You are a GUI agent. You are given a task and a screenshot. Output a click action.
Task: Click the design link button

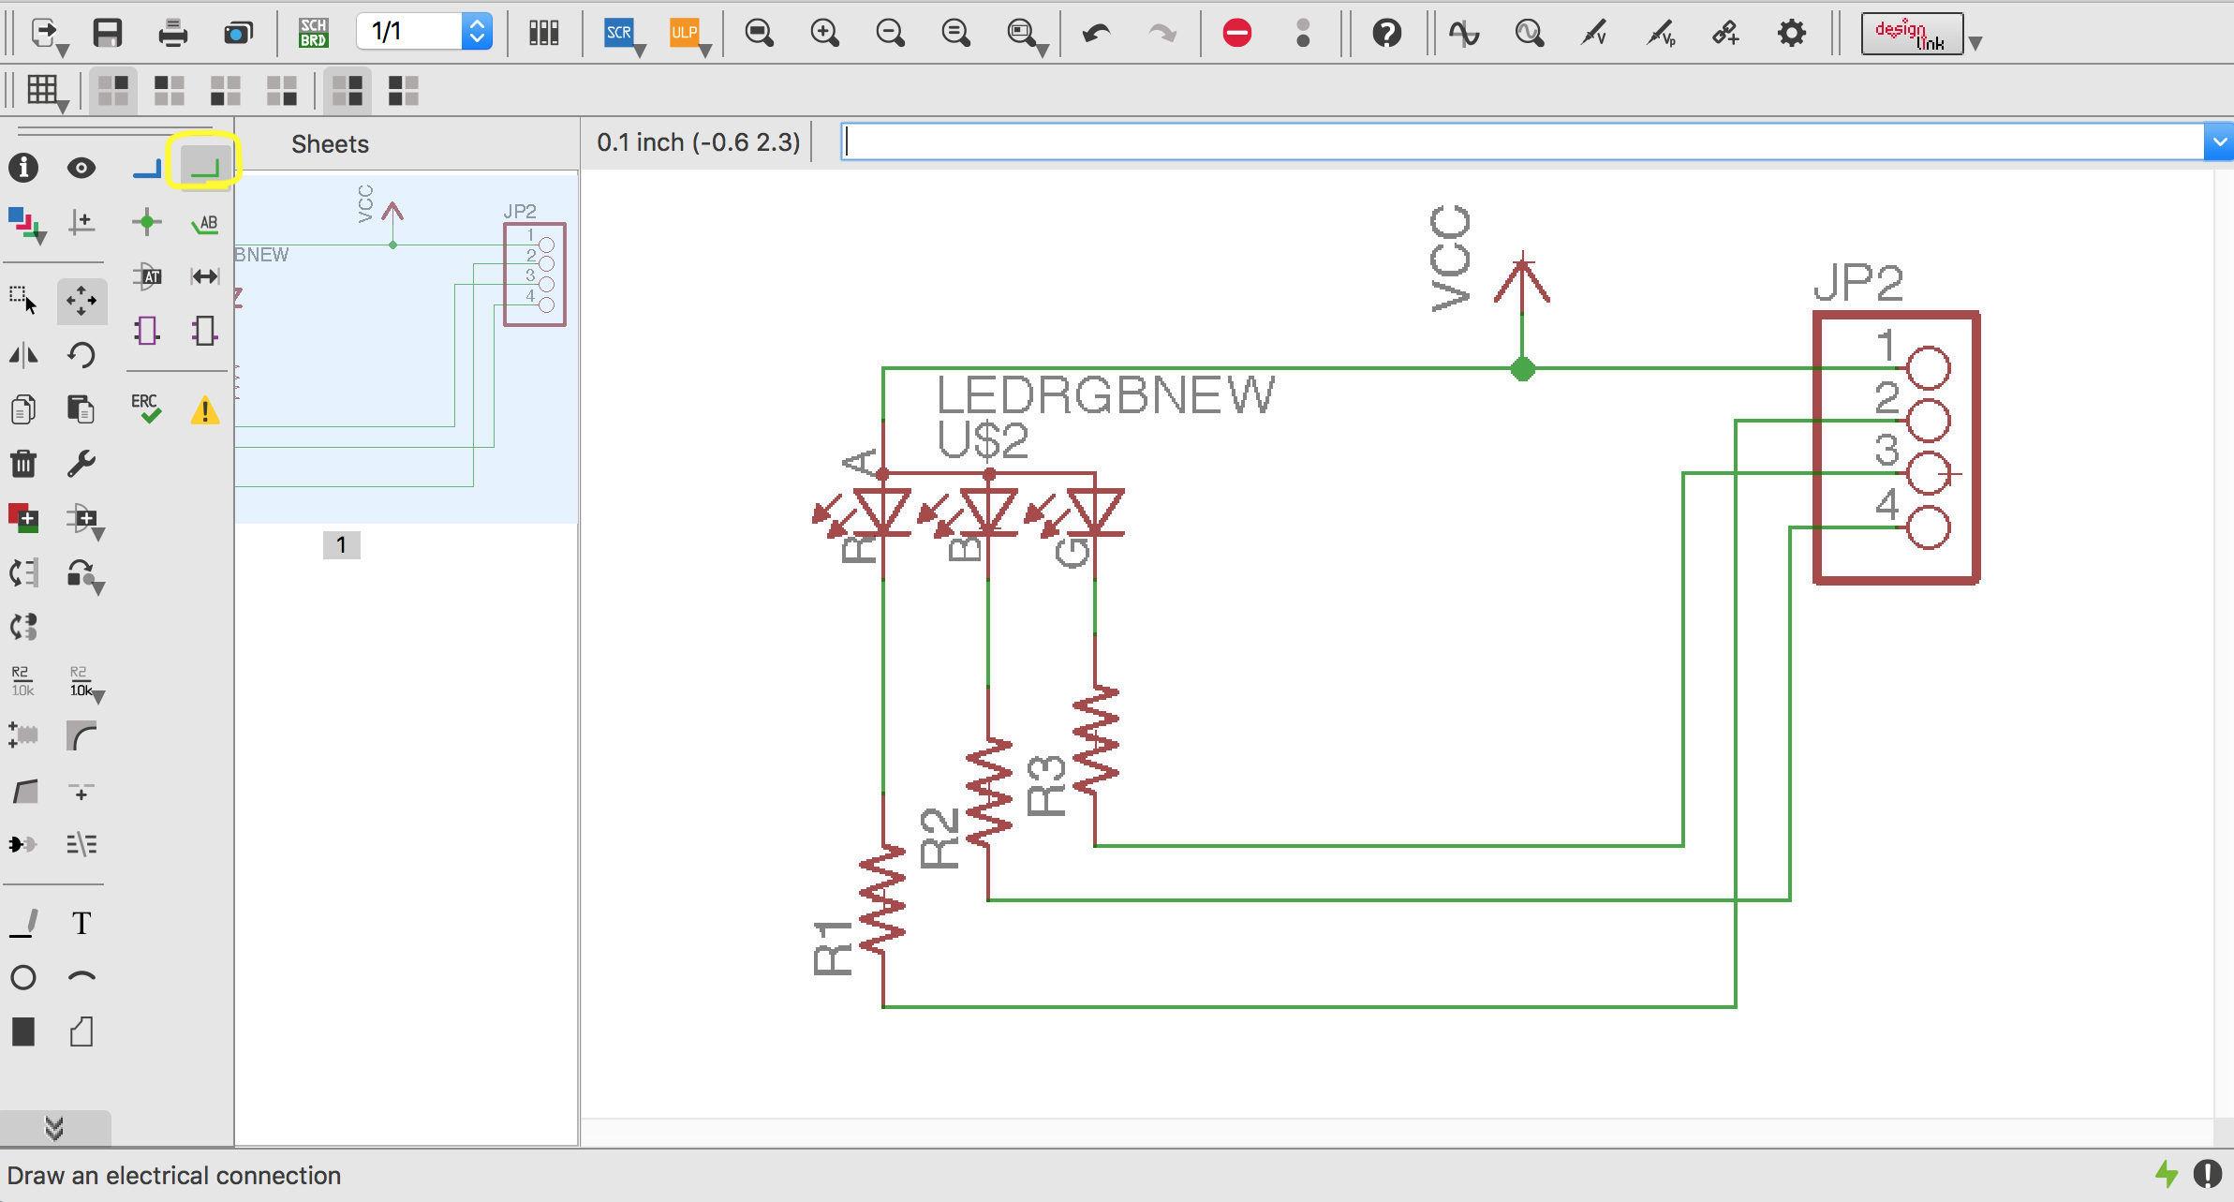click(1912, 34)
